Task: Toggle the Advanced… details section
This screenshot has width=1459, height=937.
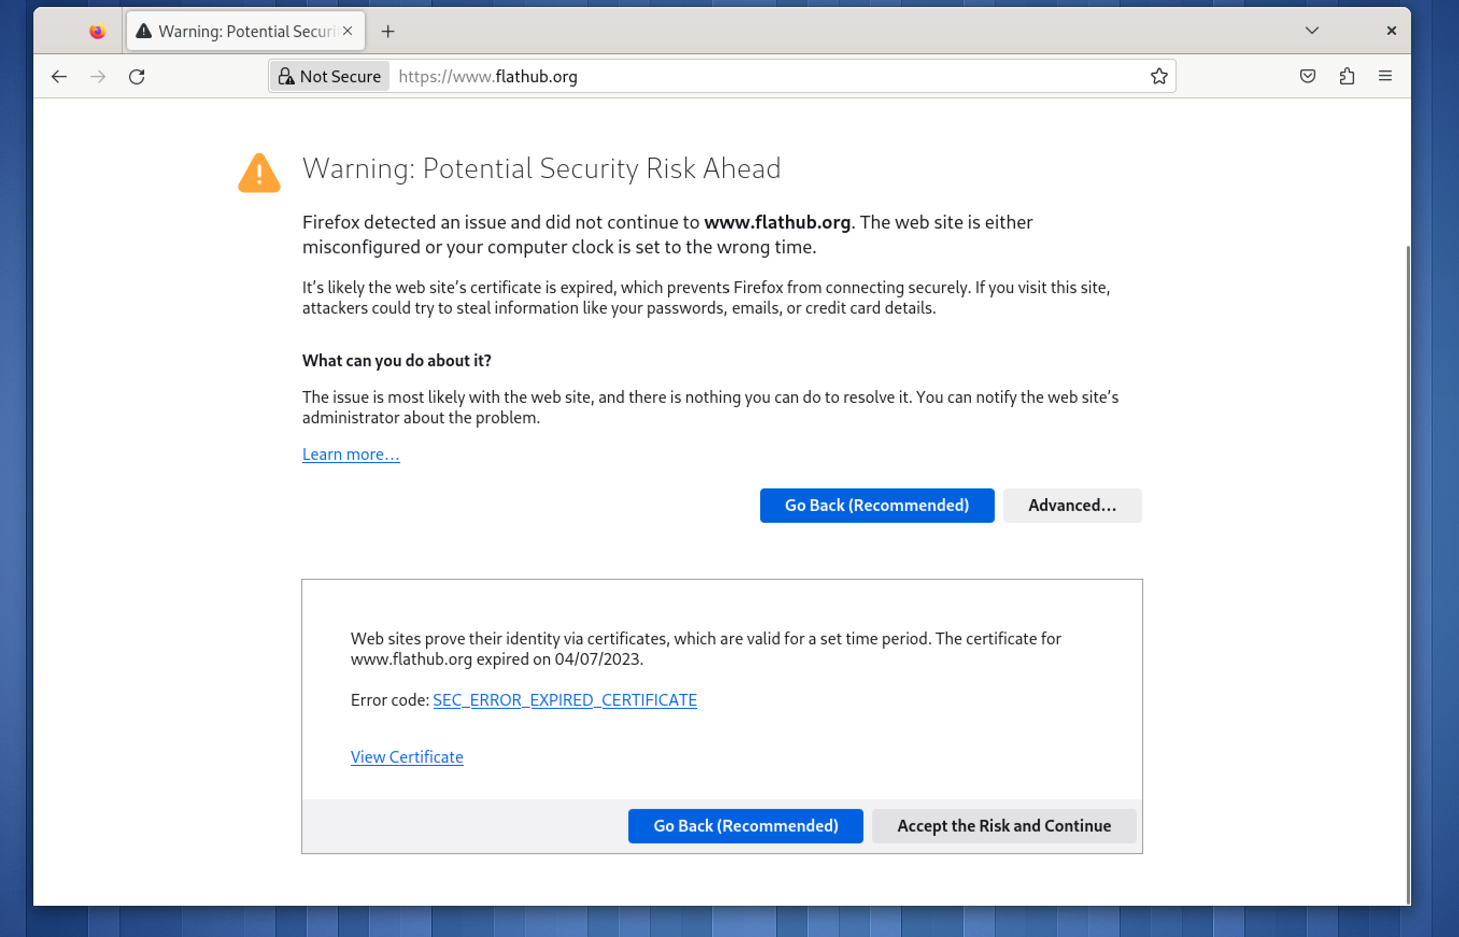Action: tap(1072, 505)
